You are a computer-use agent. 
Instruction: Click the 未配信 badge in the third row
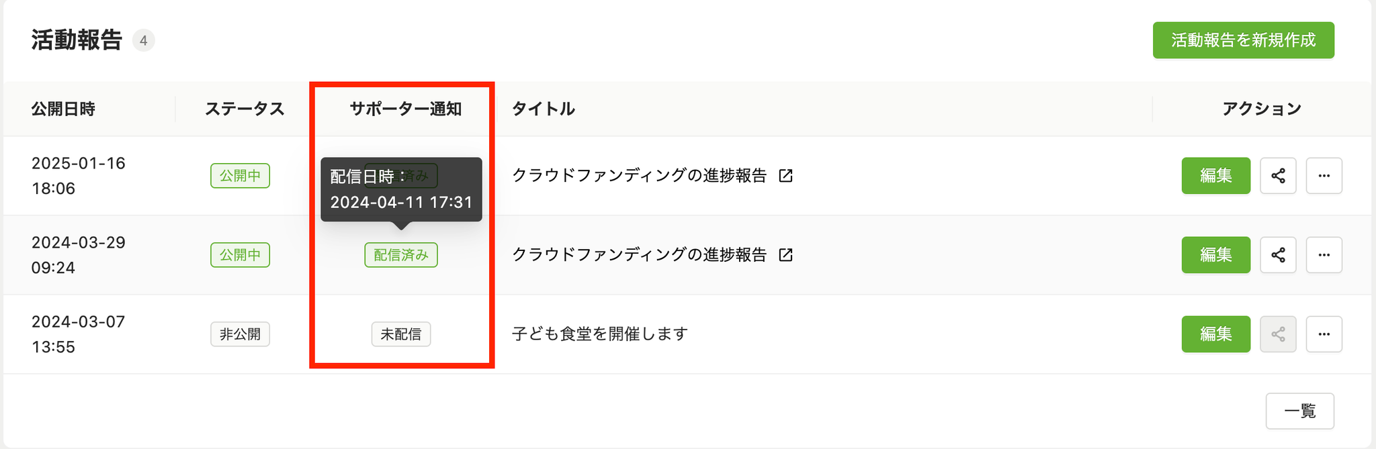point(401,334)
